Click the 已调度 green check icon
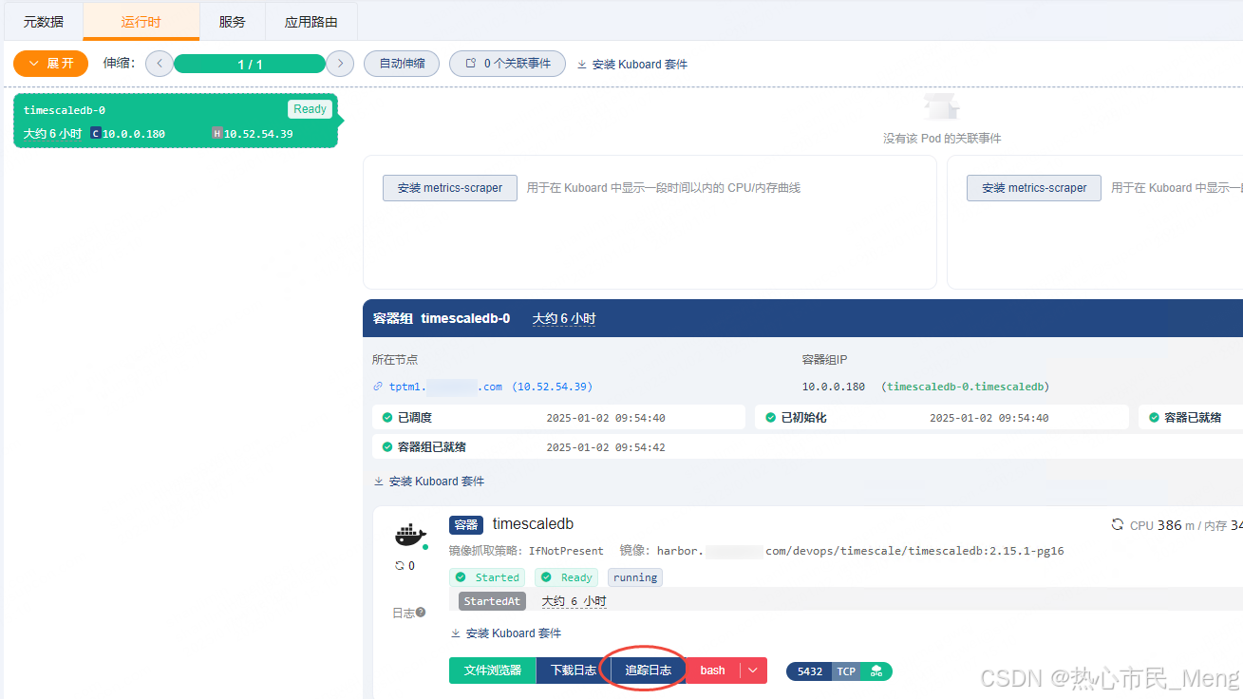This screenshot has height=699, width=1243. 387,418
